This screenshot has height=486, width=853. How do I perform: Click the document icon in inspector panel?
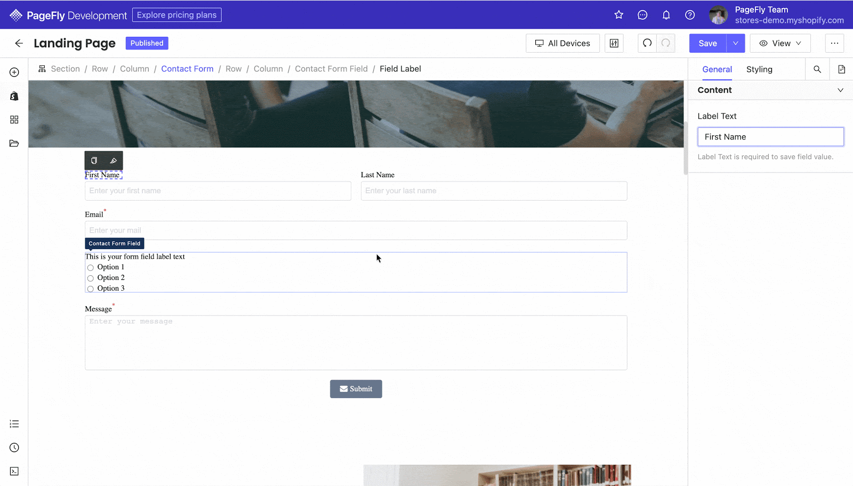coord(842,69)
